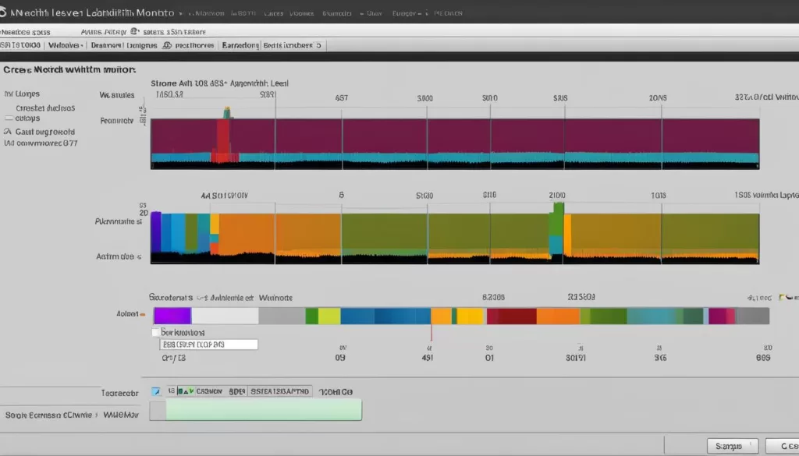
Task: Open the dropdown arrow after the title bar name
Action: [x=181, y=13]
